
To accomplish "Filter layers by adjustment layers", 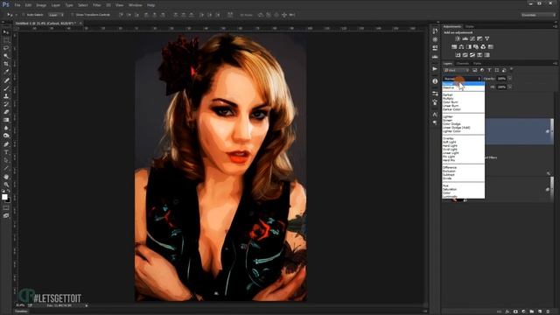I will (482, 70).
